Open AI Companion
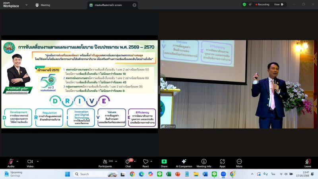This screenshot has width=318, height=179. 184,162
